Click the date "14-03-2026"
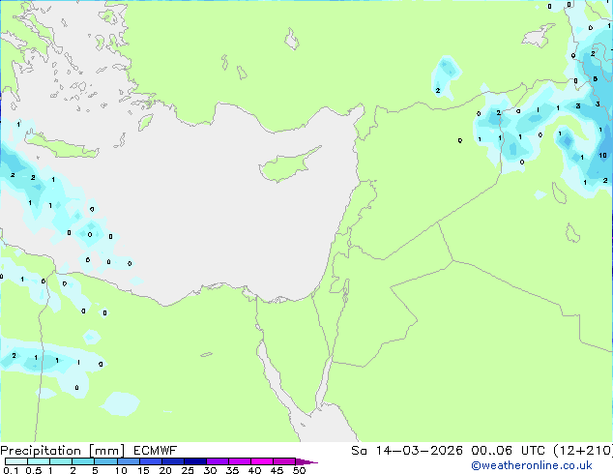613x474 pixels. [420, 451]
